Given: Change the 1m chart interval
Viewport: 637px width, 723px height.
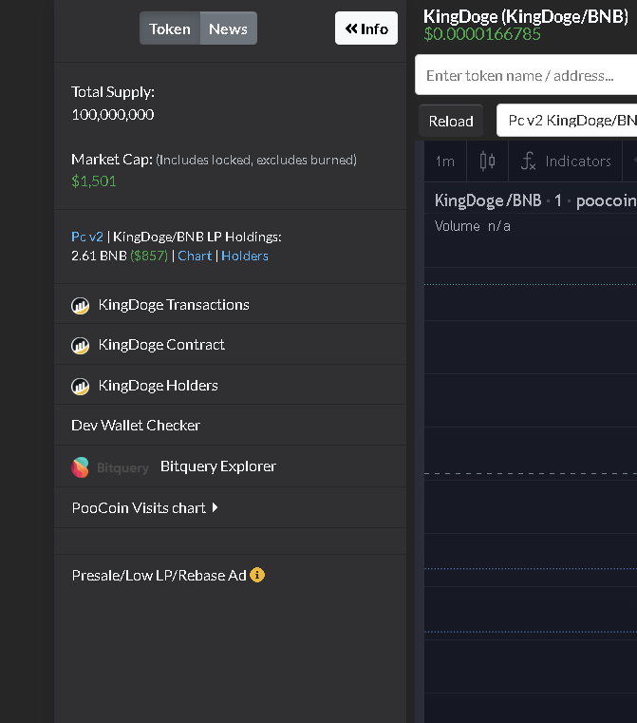Looking at the screenshot, I should pos(445,162).
